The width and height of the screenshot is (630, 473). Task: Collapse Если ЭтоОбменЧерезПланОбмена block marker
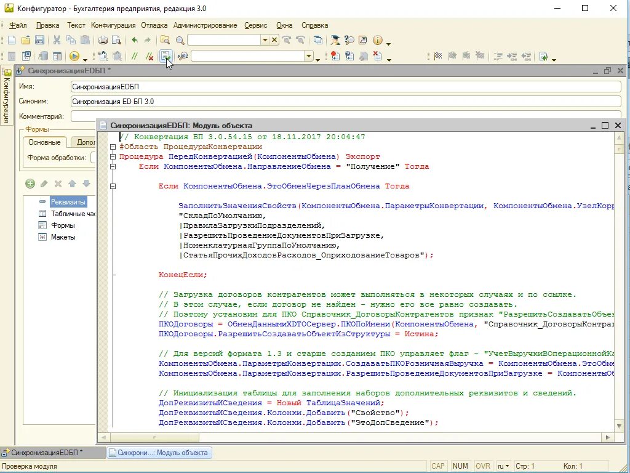[113, 186]
